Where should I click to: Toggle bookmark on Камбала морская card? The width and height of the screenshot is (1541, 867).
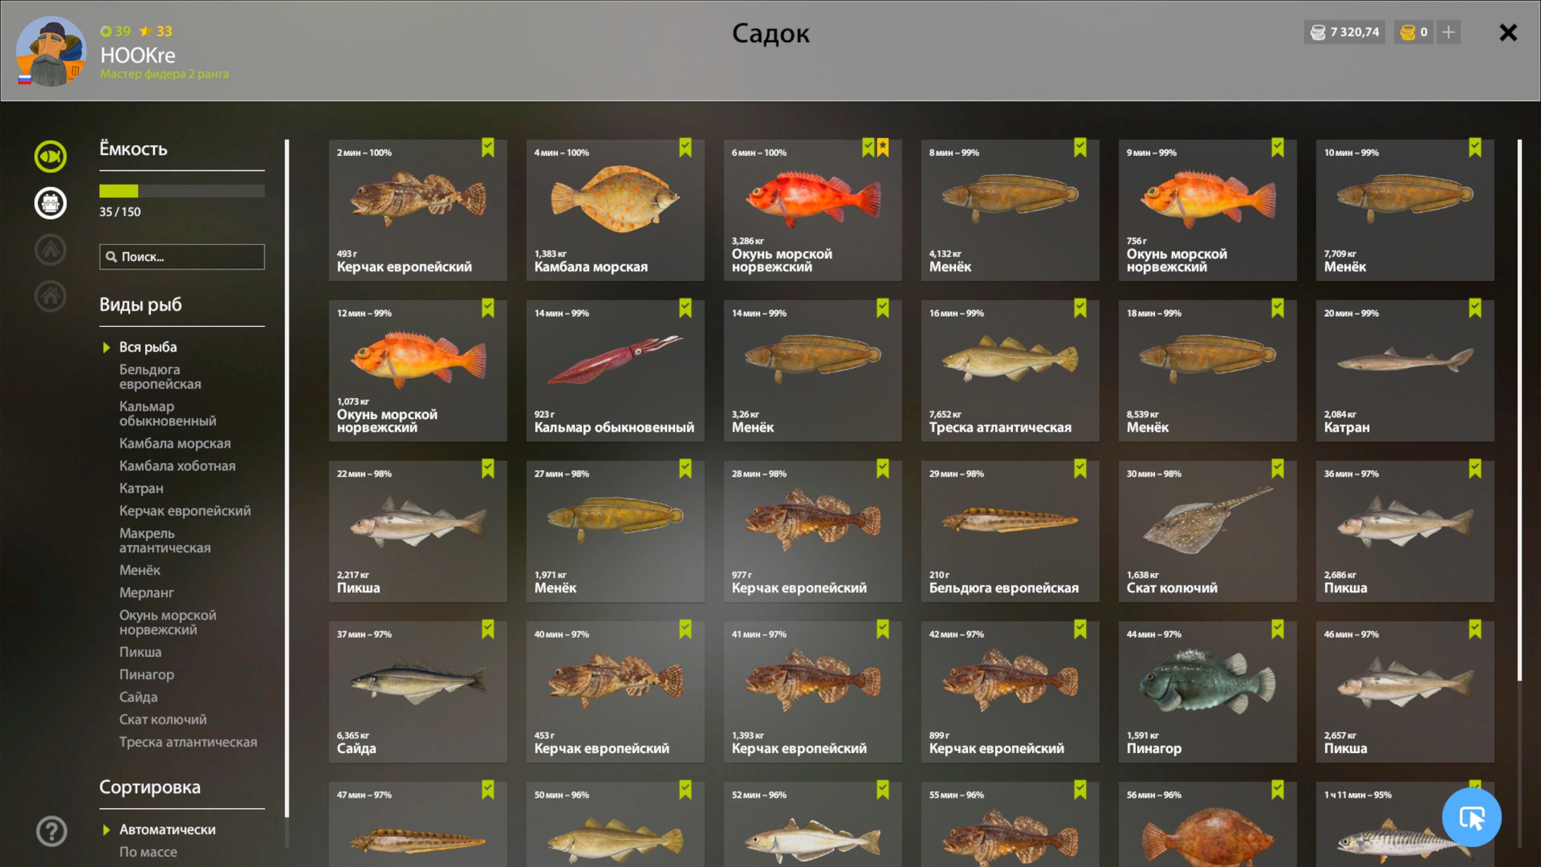pyautogui.click(x=685, y=148)
